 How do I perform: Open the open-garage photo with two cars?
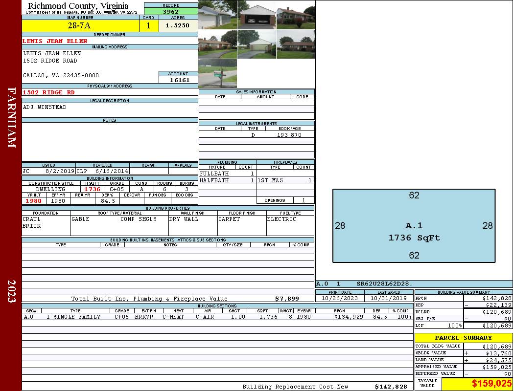click(257, 15)
